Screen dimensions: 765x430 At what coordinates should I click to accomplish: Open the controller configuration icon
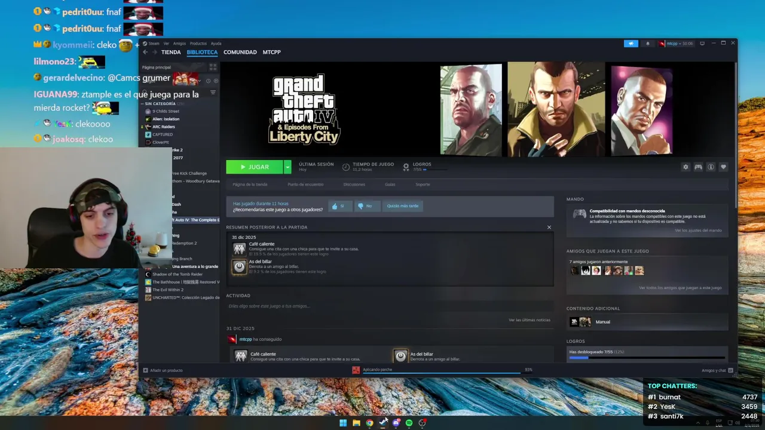[698, 167]
